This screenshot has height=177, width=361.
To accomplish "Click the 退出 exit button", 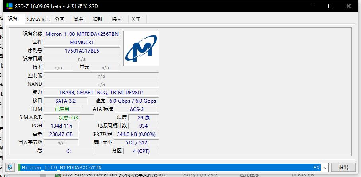I will (x=343, y=167).
